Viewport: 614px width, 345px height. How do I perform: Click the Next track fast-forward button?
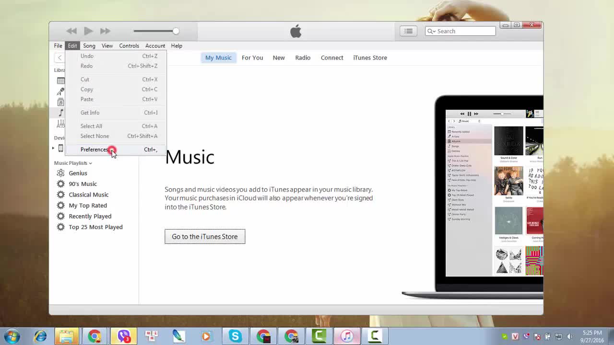(105, 31)
